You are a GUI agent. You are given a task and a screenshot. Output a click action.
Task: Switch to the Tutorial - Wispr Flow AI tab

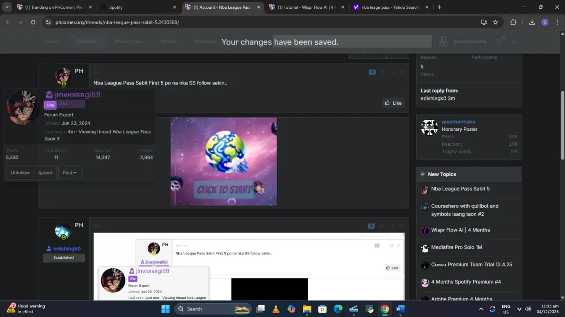307,7
